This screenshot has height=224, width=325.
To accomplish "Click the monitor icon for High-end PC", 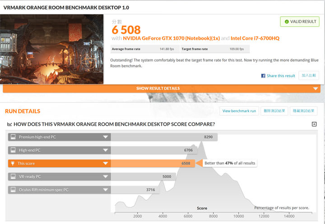I will [13, 150].
